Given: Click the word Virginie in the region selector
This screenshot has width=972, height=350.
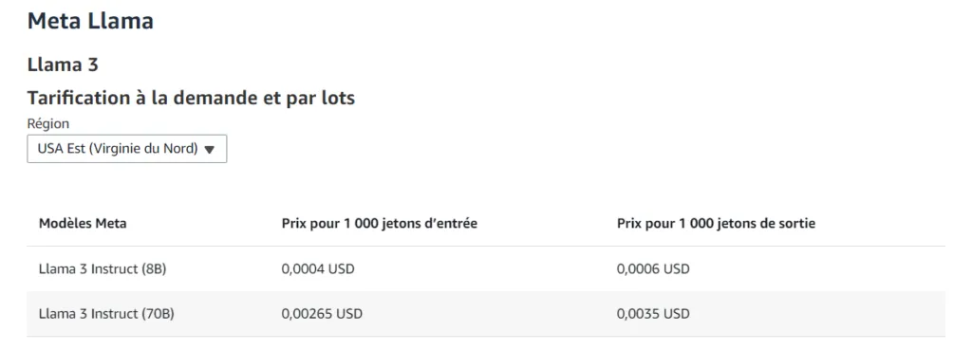Looking at the screenshot, I should [x=112, y=149].
